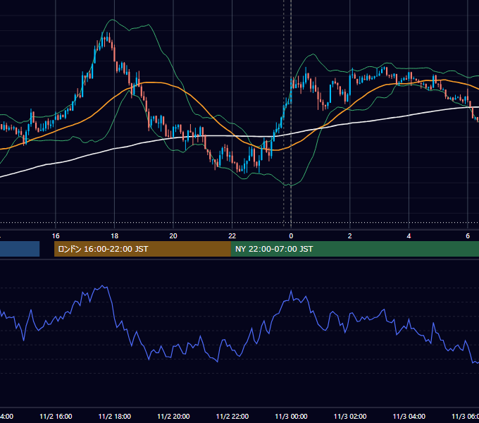The image size is (479, 423).
Task: Click the 11/2 22:00 date label
Action: [x=232, y=416]
